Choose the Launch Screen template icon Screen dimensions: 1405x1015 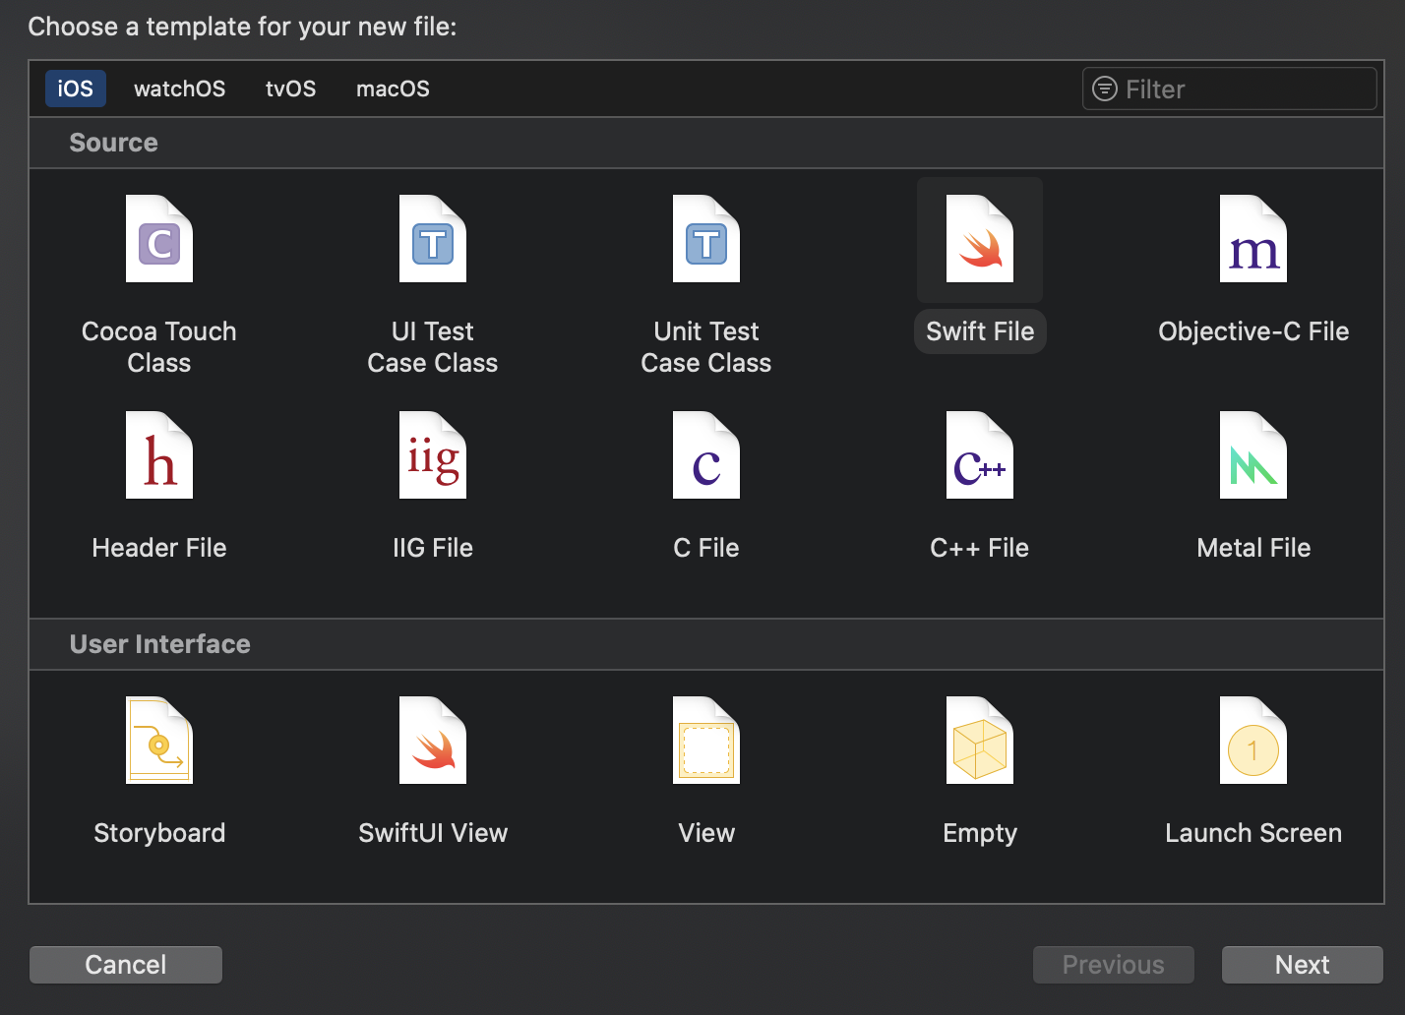1253,741
